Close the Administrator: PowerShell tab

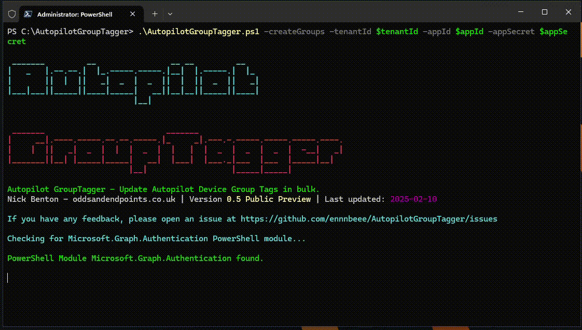(132, 14)
